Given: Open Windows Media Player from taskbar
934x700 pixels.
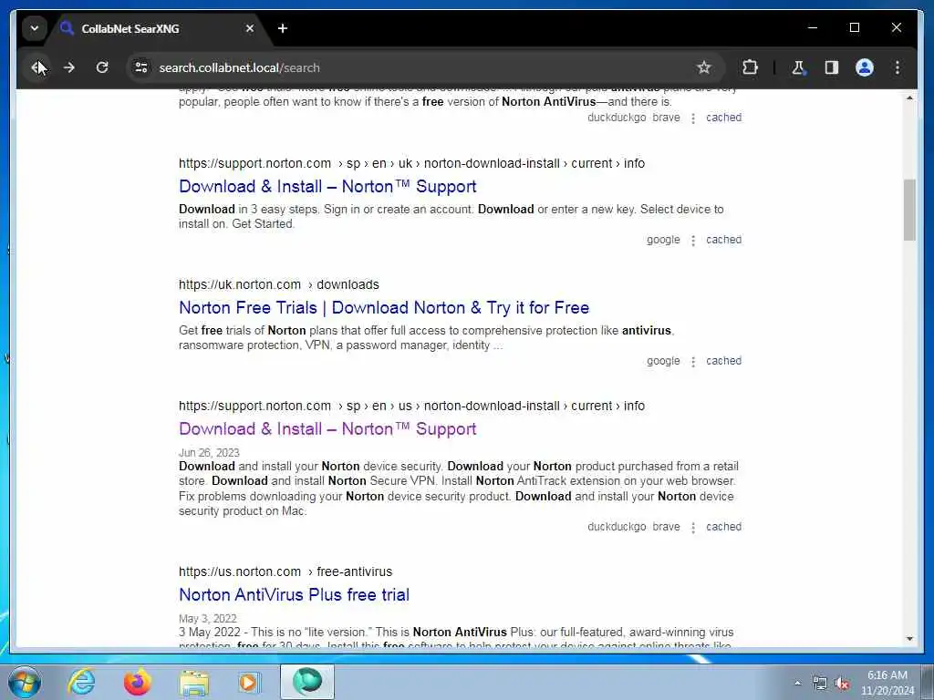Looking at the screenshot, I should coord(248,682).
